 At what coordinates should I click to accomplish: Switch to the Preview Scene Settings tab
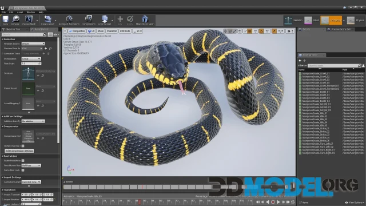(340, 29)
